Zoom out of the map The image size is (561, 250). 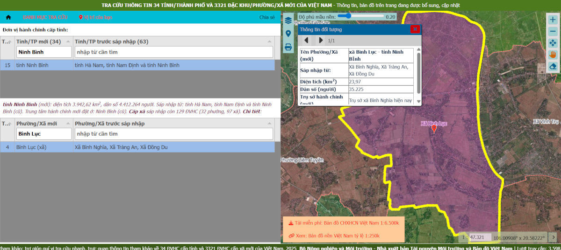point(553,31)
